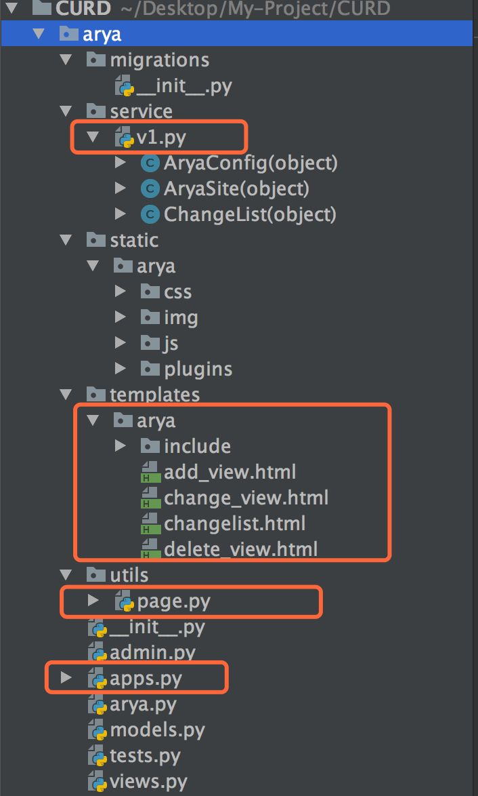Select the tests.py file
Viewport: 478px width, 796px height.
pyautogui.click(x=145, y=756)
